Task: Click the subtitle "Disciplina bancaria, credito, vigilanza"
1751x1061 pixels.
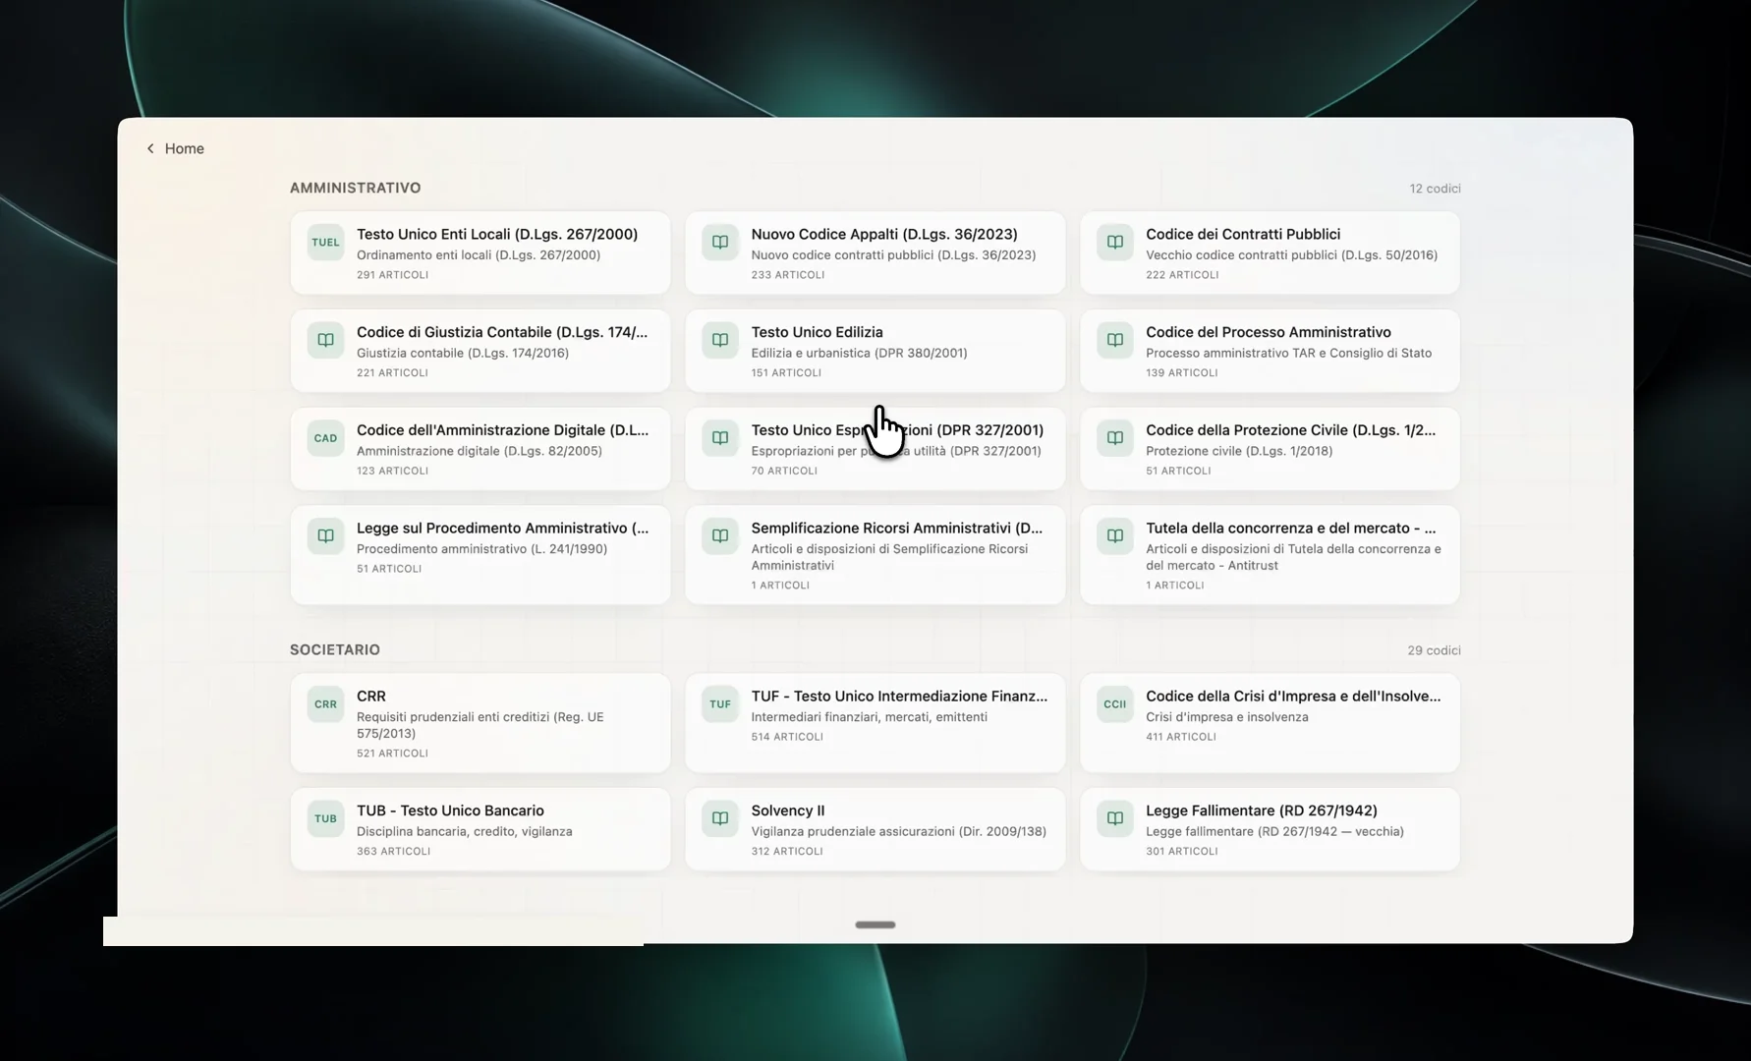Action: pos(465,832)
